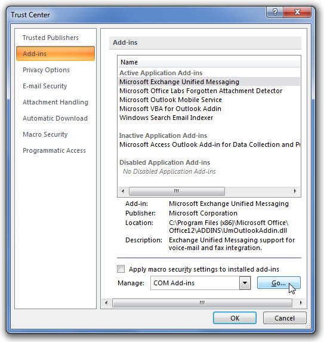Image resolution: width=324 pixels, height=342 pixels.
Task: Click left arrow of bottom panel scrollbar
Action: click(106, 303)
